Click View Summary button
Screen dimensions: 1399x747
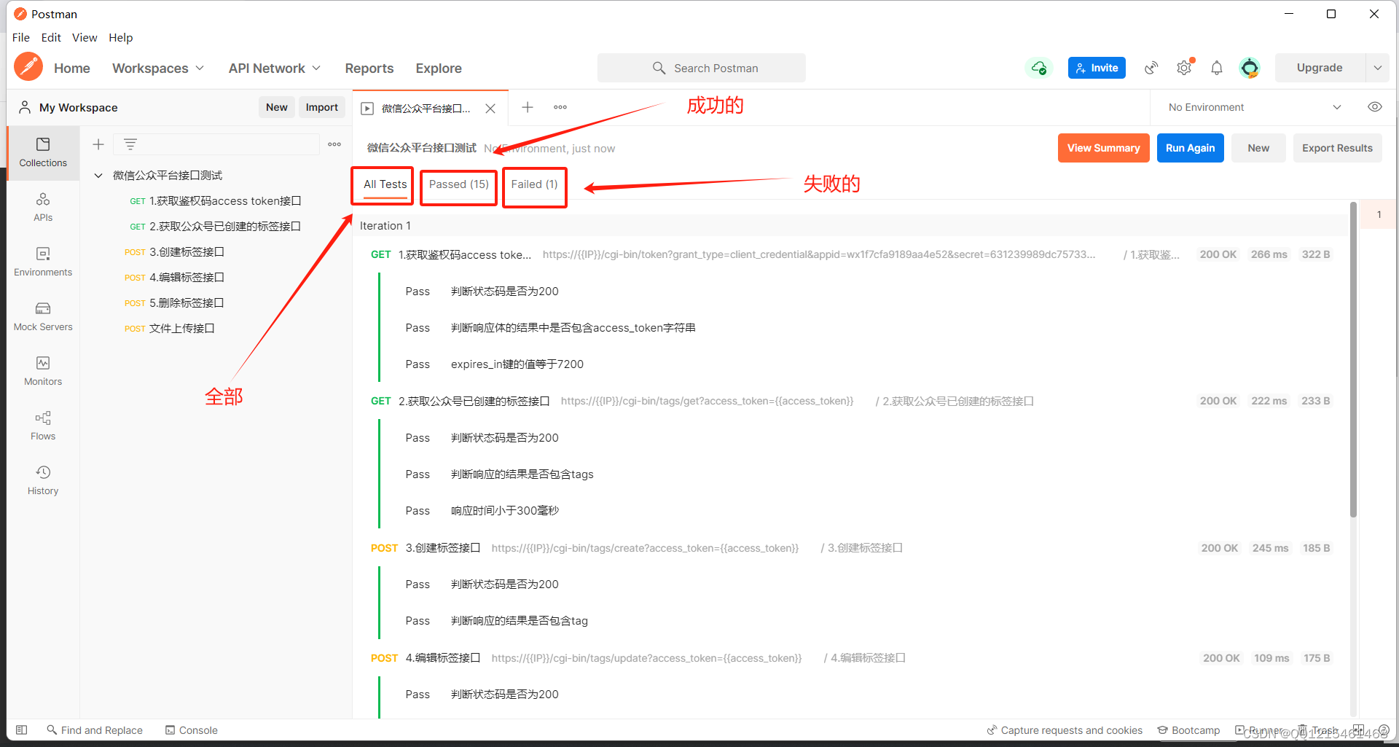pyautogui.click(x=1103, y=148)
